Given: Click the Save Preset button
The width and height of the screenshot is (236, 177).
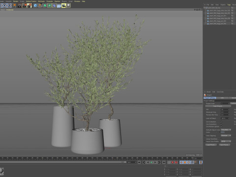Looking at the screenshot, I should [225, 145].
